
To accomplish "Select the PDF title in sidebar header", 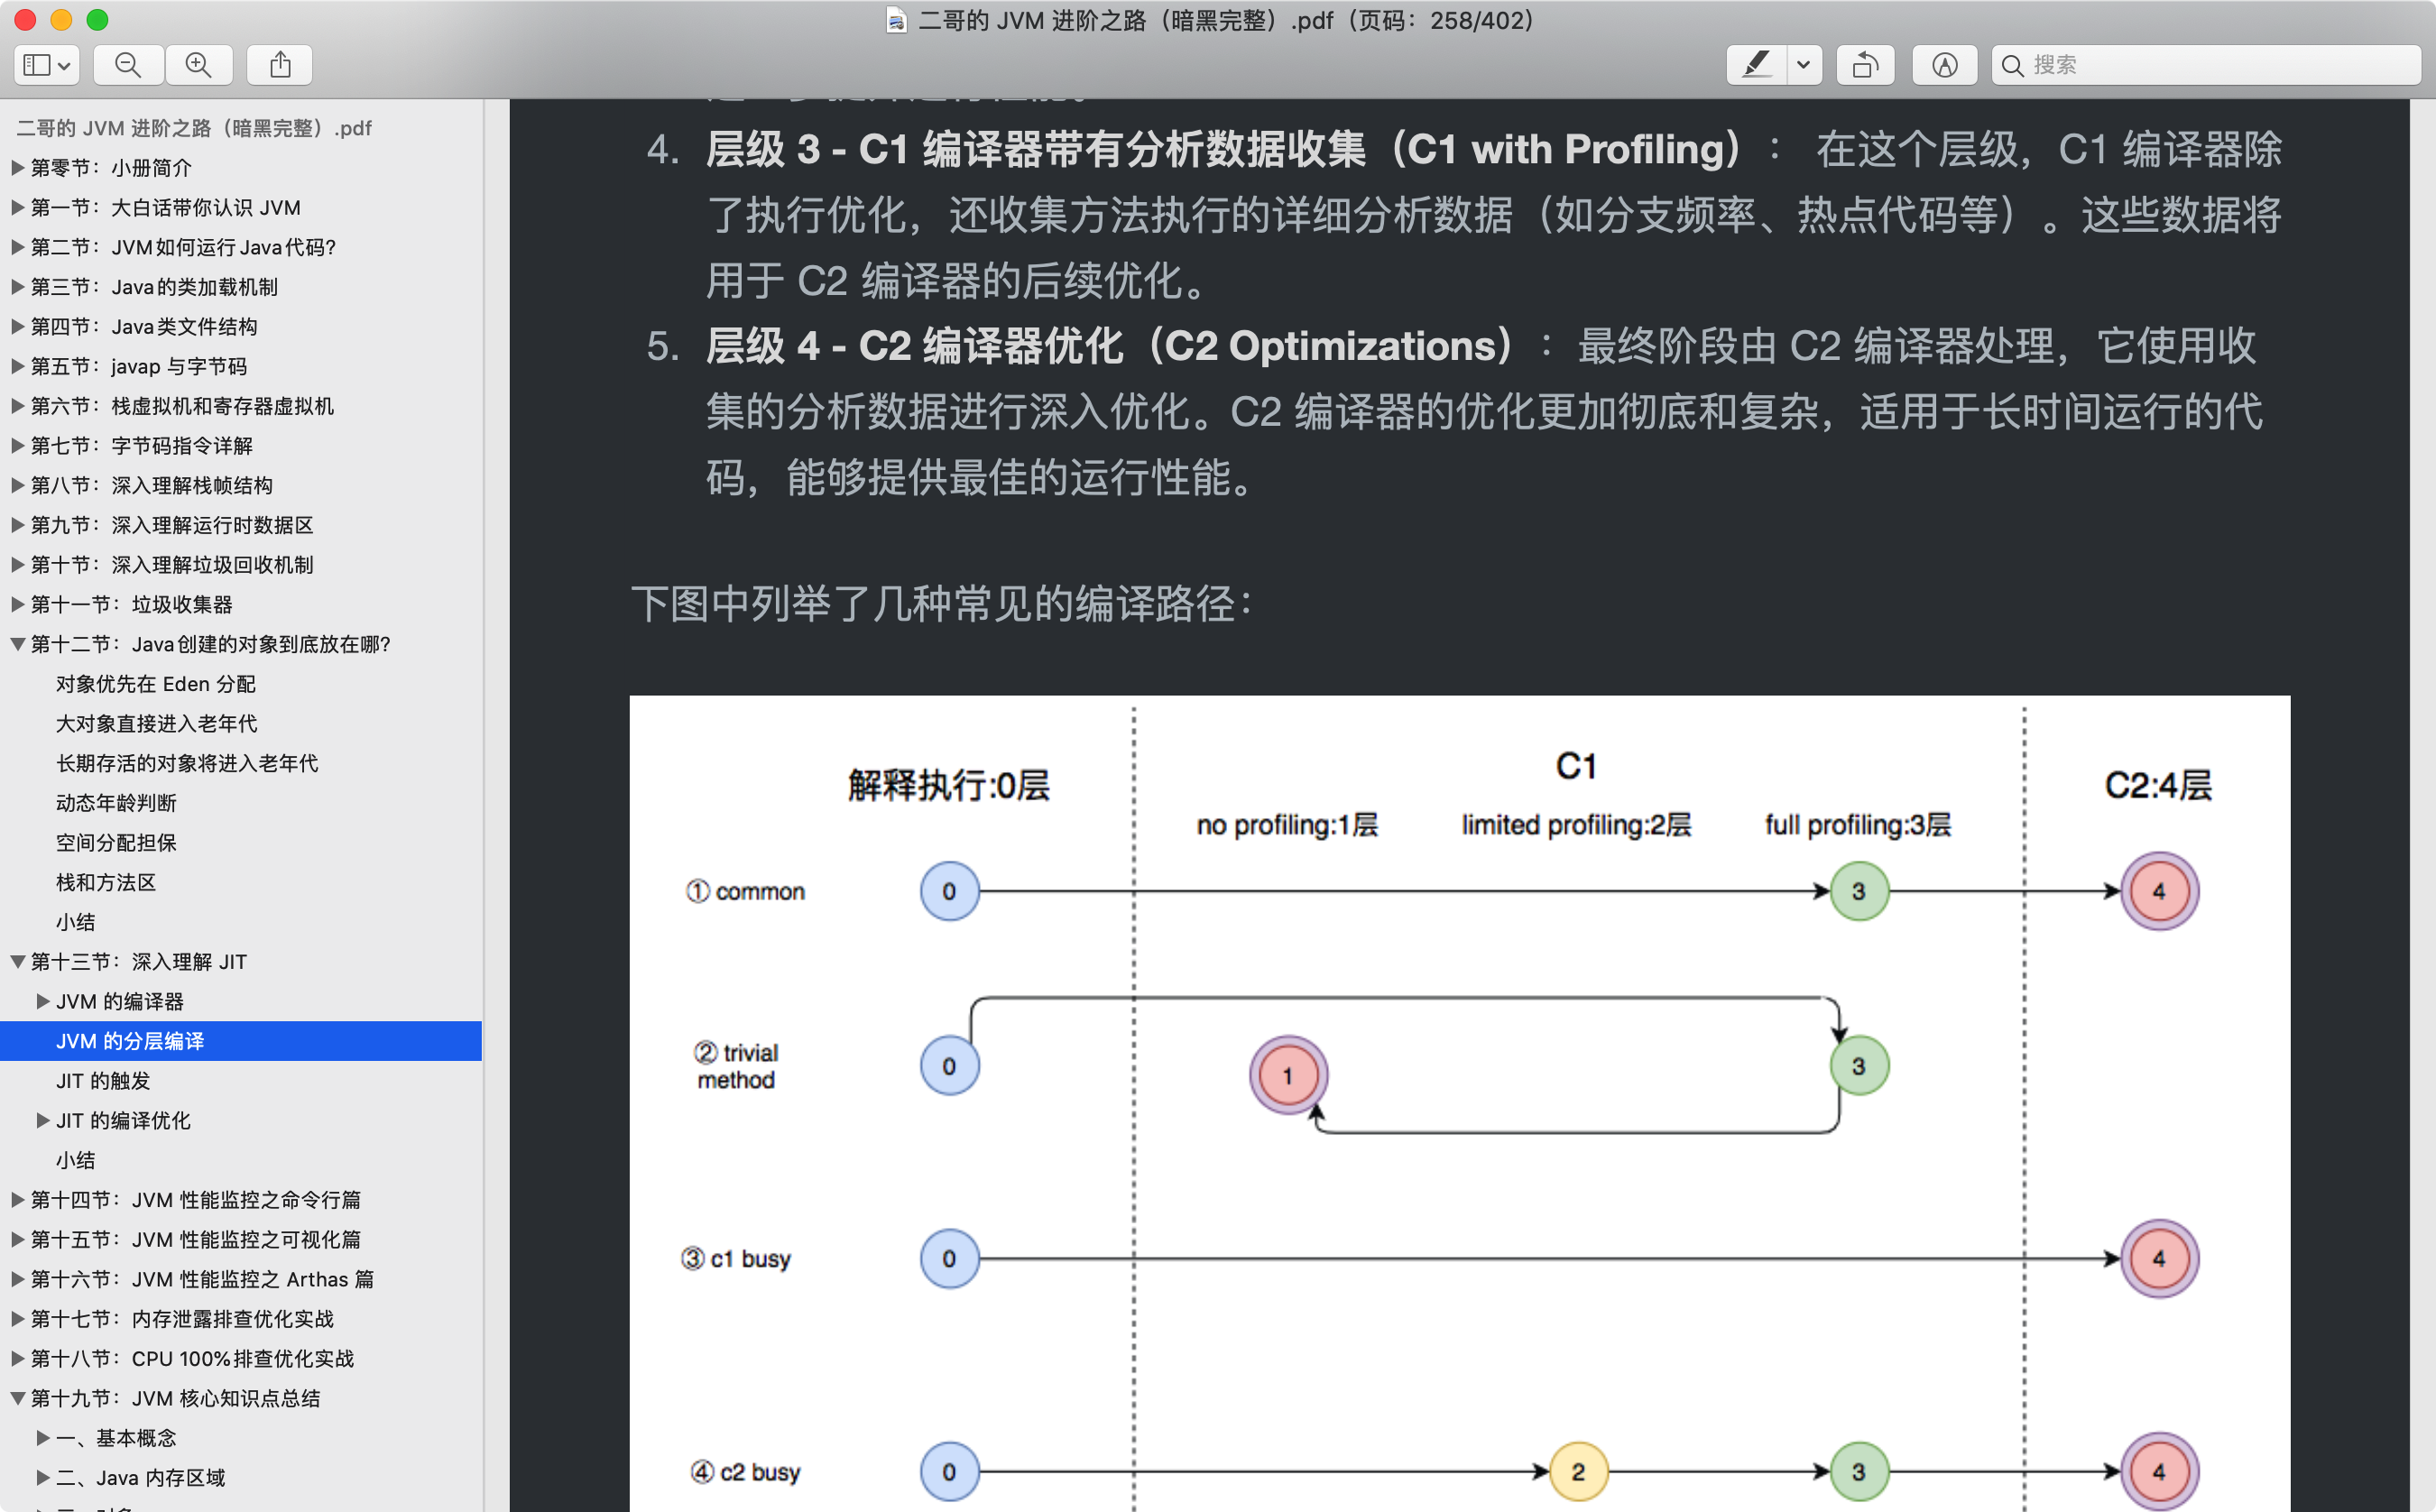I will coord(194,127).
